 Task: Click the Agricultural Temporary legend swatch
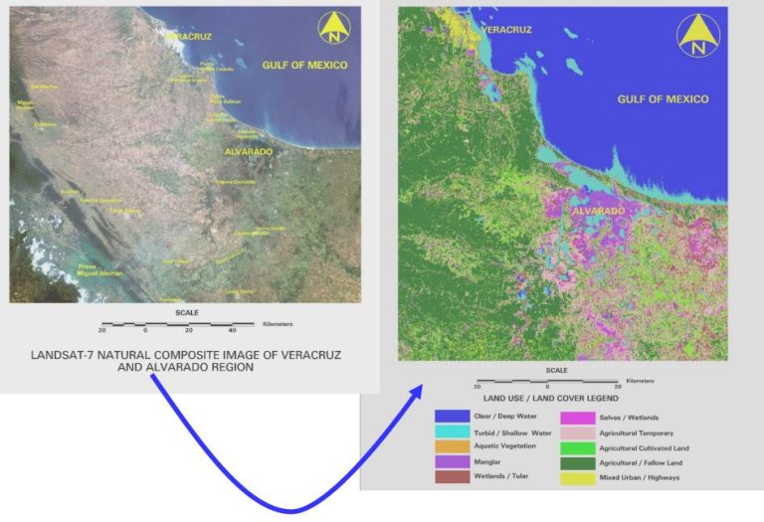(x=578, y=433)
